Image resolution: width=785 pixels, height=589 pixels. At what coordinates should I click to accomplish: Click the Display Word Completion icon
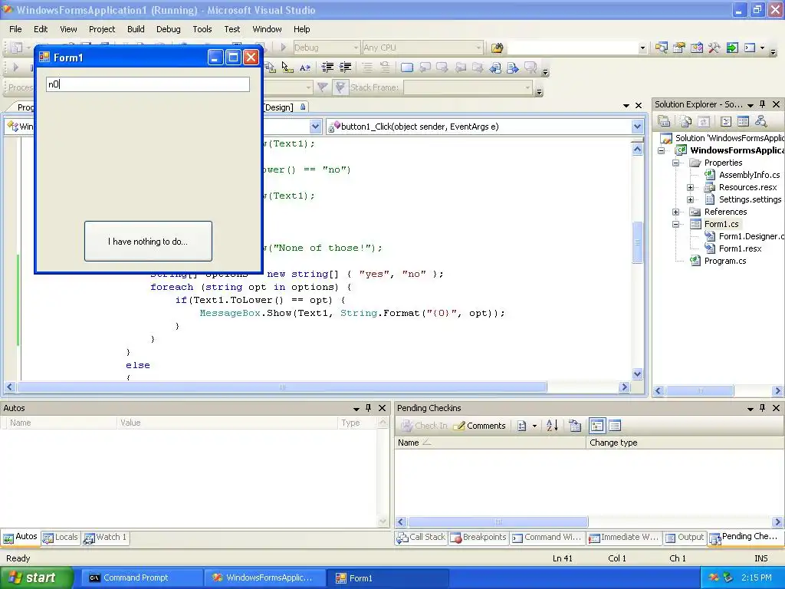point(305,67)
